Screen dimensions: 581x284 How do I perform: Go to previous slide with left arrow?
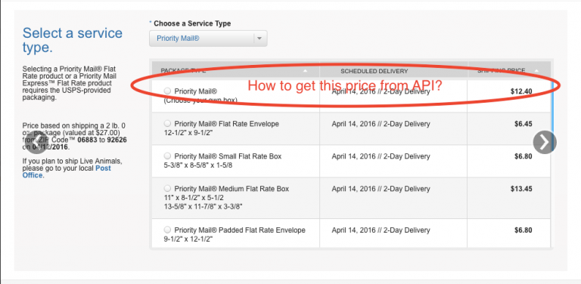point(36,142)
